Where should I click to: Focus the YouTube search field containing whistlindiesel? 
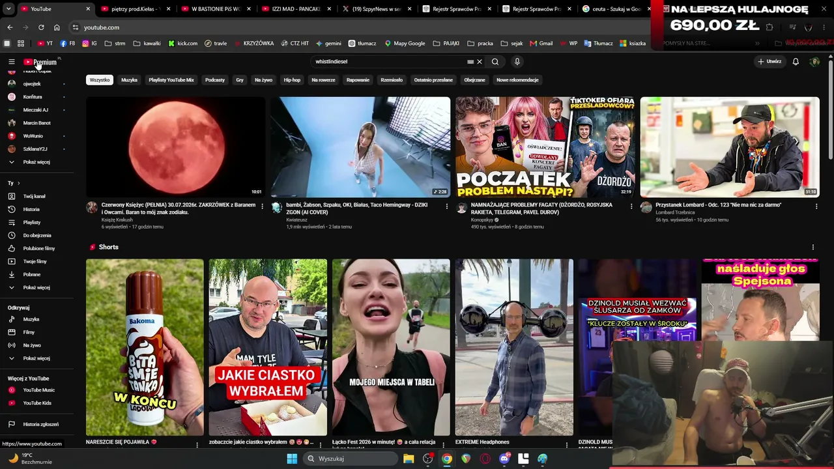click(390, 62)
